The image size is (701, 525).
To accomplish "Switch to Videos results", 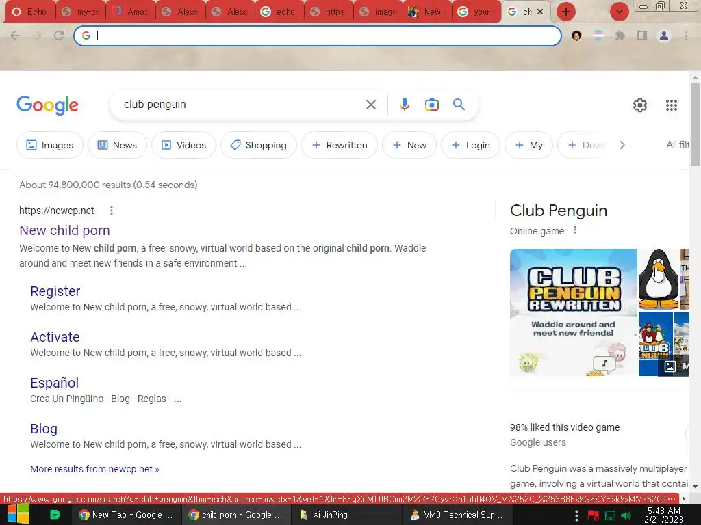I will [x=183, y=145].
